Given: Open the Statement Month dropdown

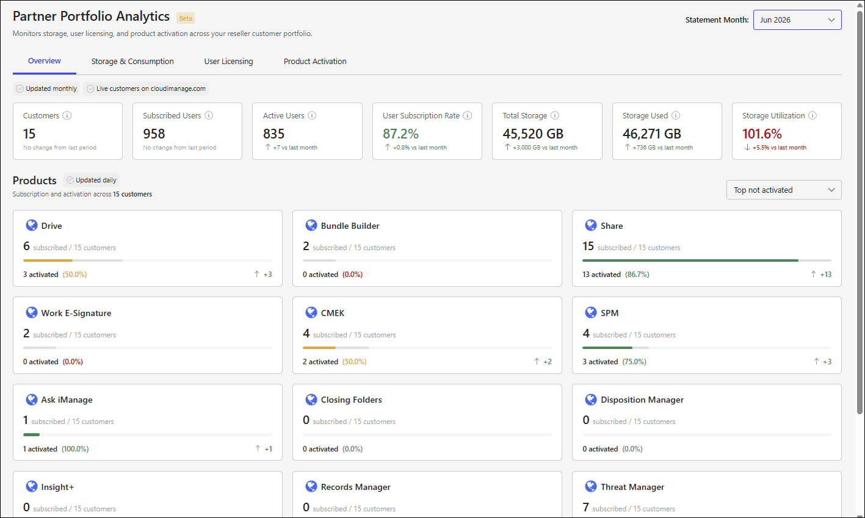Looking at the screenshot, I should (797, 20).
